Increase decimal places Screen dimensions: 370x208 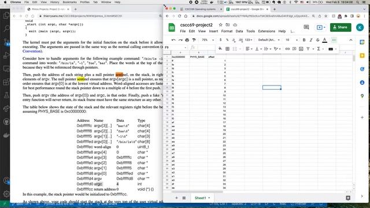240,40
